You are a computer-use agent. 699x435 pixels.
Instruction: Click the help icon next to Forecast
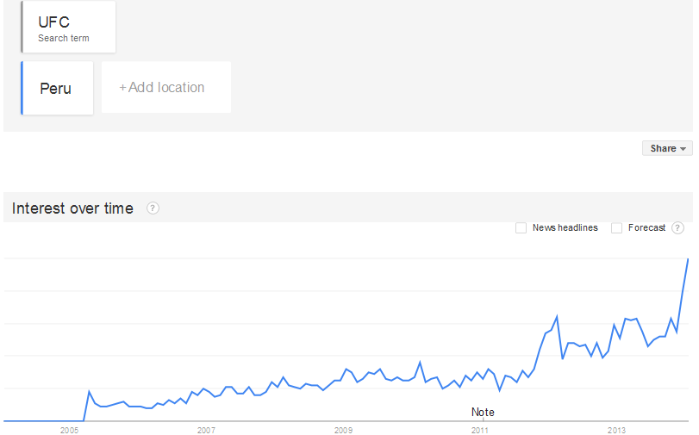tap(677, 227)
